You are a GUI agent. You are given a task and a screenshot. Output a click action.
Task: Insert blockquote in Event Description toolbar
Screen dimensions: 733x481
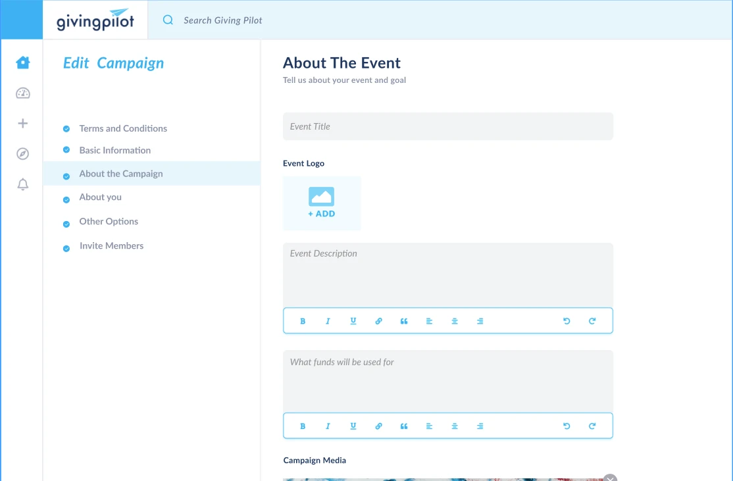pyautogui.click(x=404, y=321)
